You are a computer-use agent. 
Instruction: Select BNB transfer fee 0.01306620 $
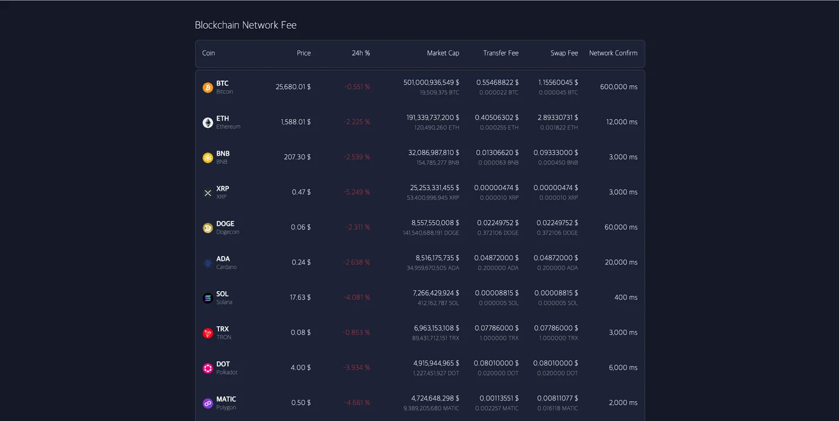pyautogui.click(x=497, y=152)
